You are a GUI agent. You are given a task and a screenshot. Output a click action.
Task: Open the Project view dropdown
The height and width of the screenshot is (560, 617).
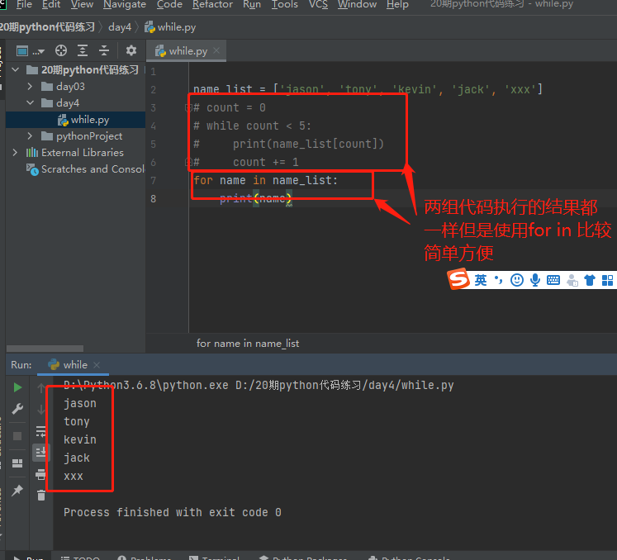[31, 50]
